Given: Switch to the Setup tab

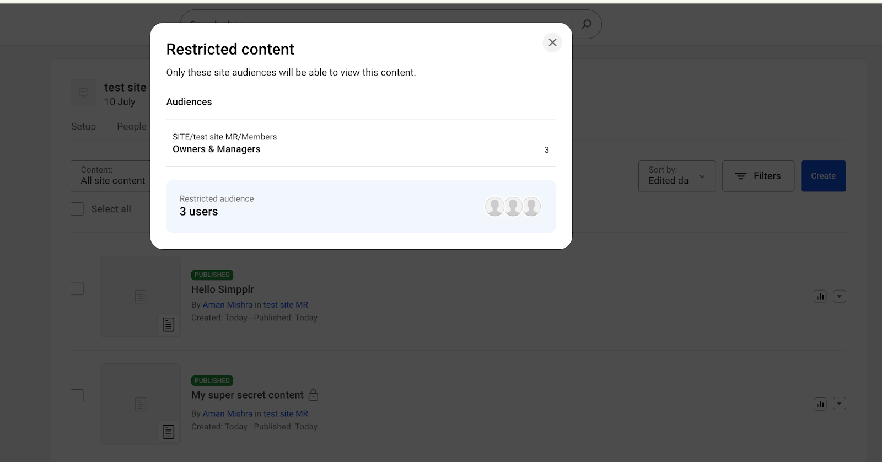Looking at the screenshot, I should pyautogui.click(x=84, y=127).
